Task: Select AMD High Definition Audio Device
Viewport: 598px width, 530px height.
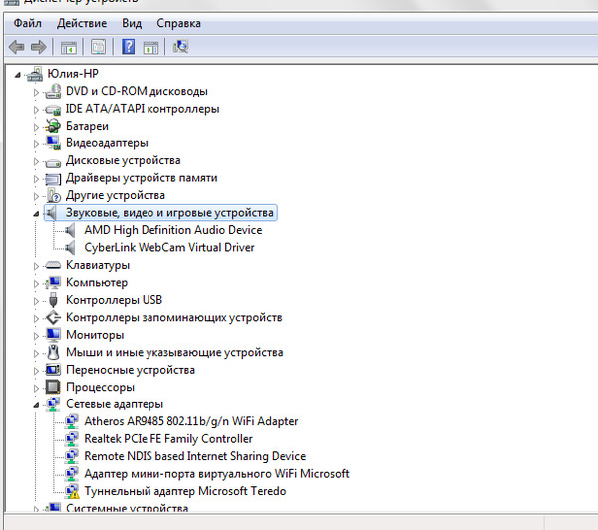Action: [x=173, y=230]
